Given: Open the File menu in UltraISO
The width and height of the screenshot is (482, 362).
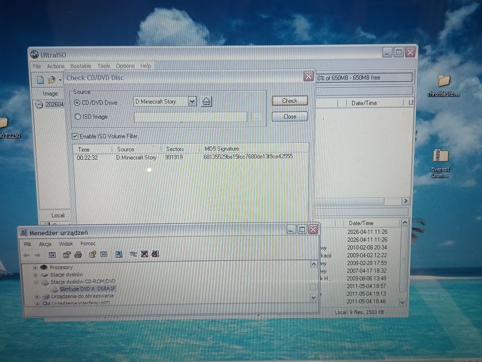Looking at the screenshot, I should tap(37, 66).
